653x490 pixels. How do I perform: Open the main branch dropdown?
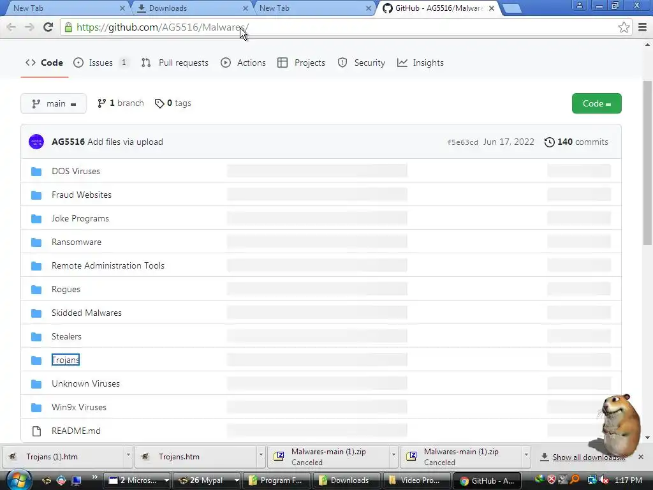click(54, 103)
